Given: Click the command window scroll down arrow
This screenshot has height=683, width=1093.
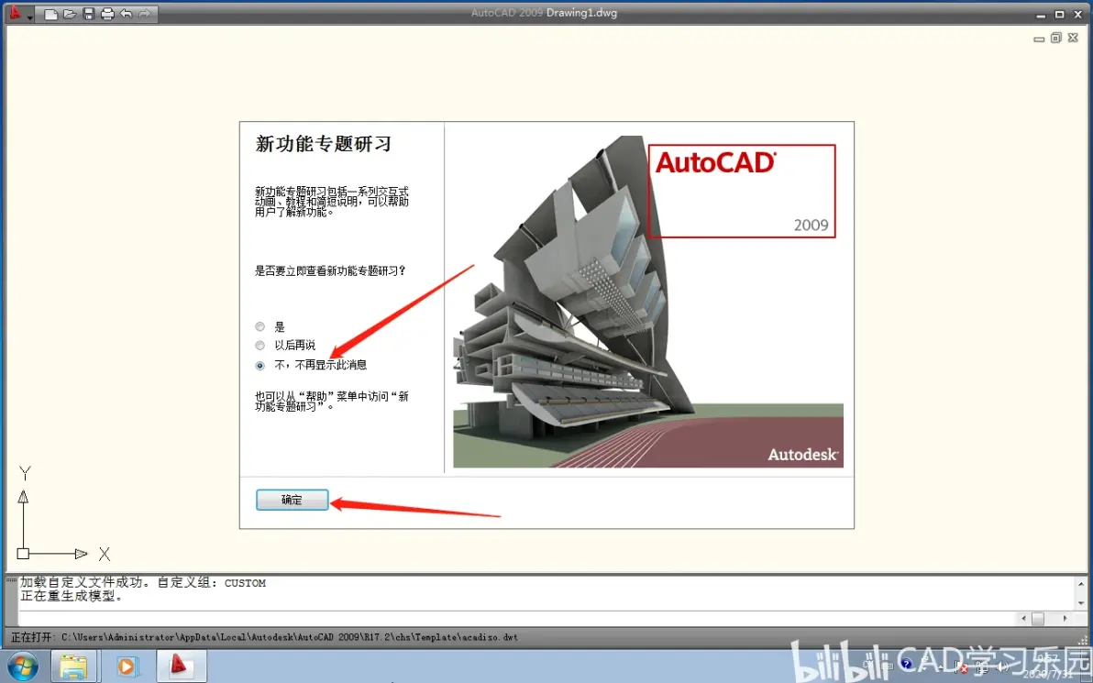Looking at the screenshot, I should pos(1081,603).
